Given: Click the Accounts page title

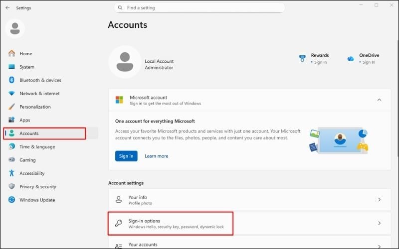Looking at the screenshot, I should 128,24.
